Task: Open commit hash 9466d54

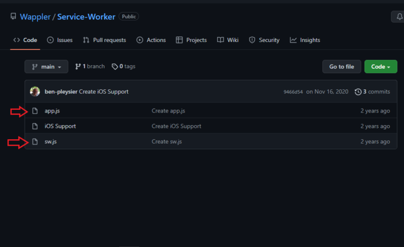Action: coord(293,92)
